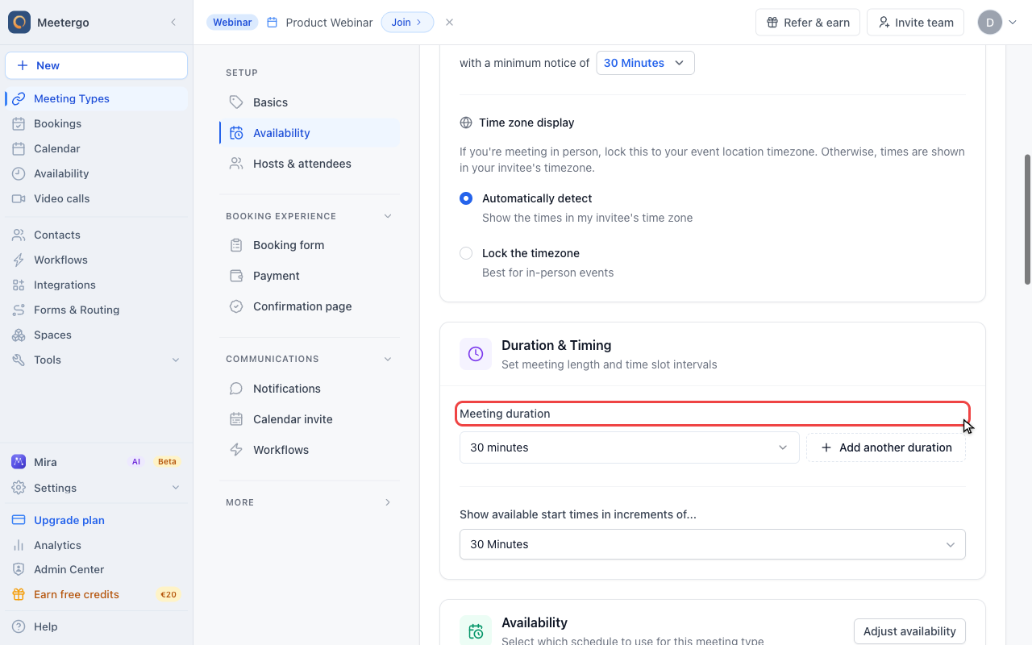Collapse the sidebar with the left chevron

tap(173, 23)
